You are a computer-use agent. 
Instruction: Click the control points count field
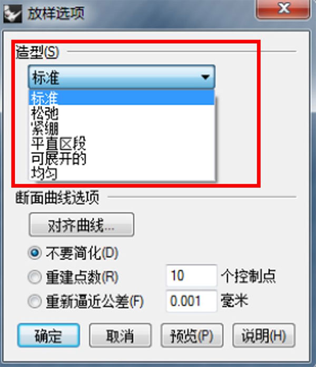click(x=191, y=276)
